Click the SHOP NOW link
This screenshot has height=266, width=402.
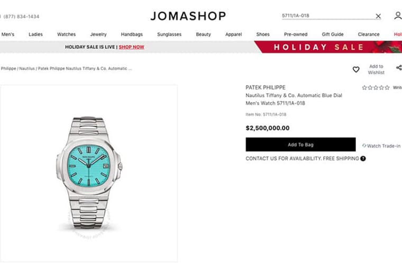point(132,47)
